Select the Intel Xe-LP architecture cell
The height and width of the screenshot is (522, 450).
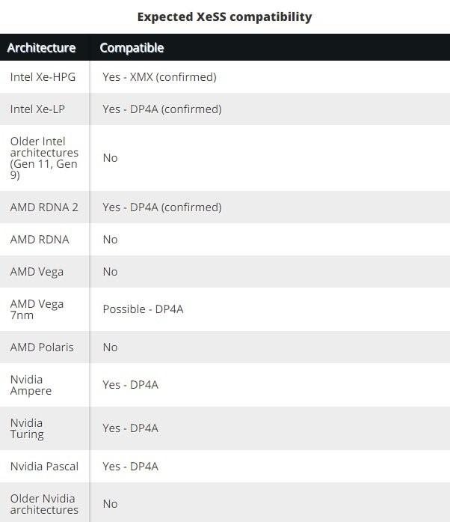pos(37,109)
